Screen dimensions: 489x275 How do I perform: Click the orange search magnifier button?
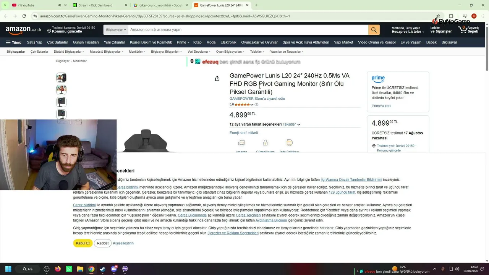(x=374, y=30)
